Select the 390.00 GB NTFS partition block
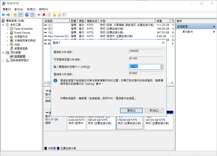Viewport: 217px width, 156px height. click(x=101, y=123)
